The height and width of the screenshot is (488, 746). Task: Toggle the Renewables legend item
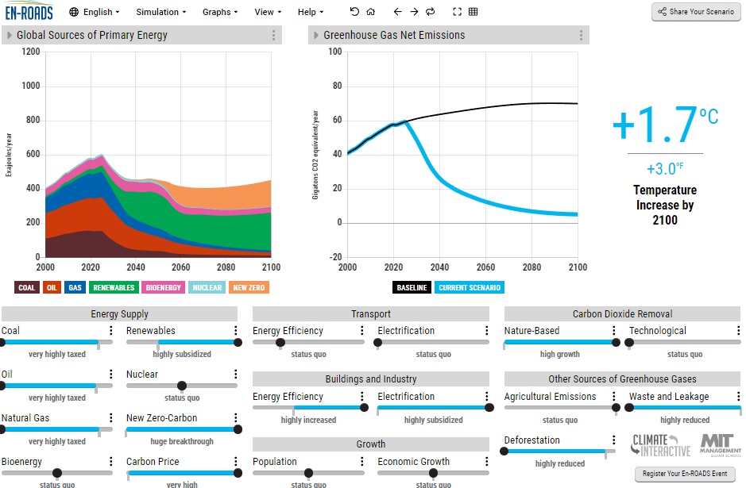[x=114, y=287]
